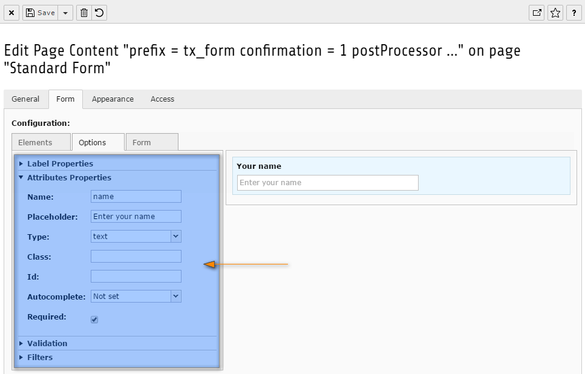585x374 pixels.
Task: Click the 'Configuration:' label
Action: pos(41,123)
